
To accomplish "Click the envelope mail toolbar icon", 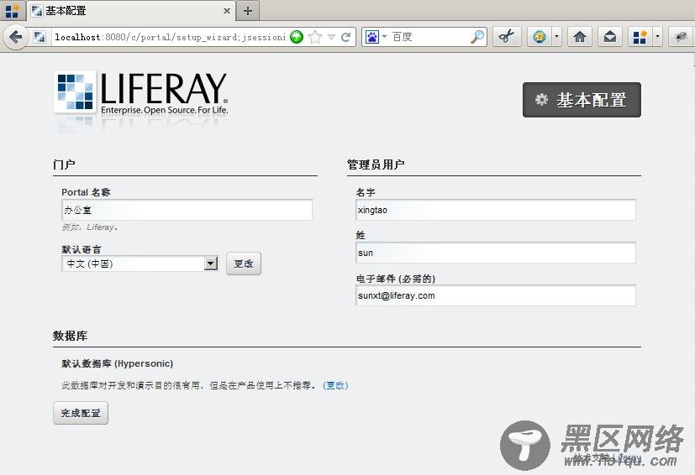I will tap(610, 37).
